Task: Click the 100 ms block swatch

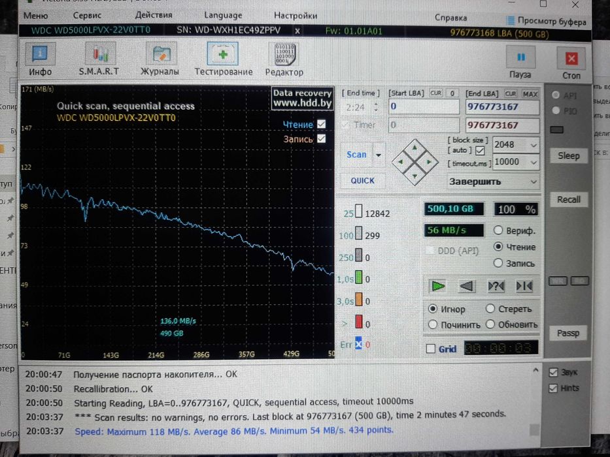Action: pos(359,233)
